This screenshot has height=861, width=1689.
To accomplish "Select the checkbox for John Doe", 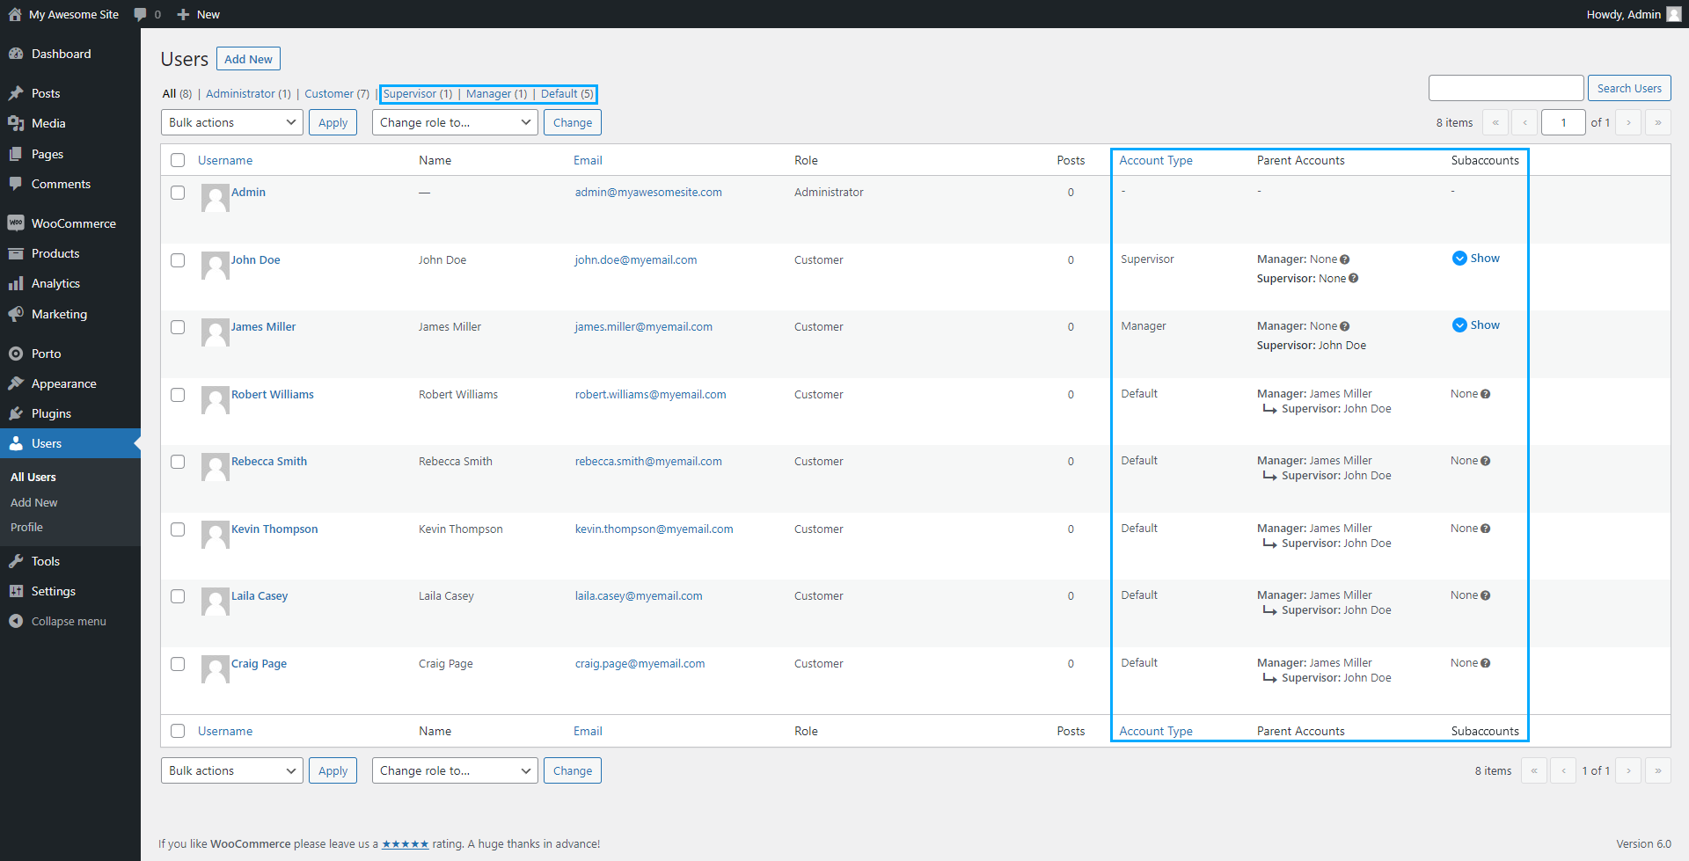I will pyautogui.click(x=178, y=260).
